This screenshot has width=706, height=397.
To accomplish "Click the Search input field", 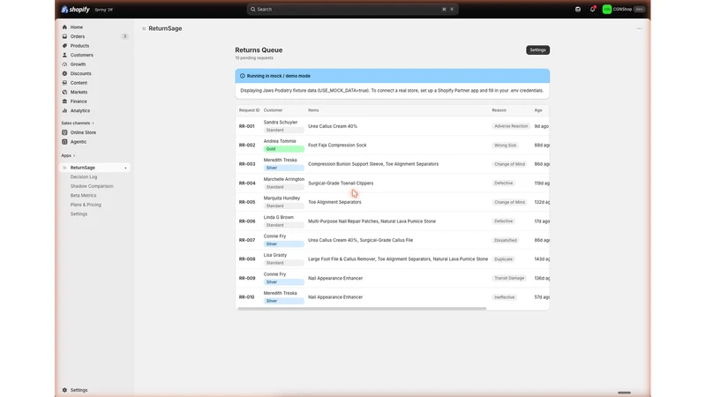I will (x=352, y=9).
